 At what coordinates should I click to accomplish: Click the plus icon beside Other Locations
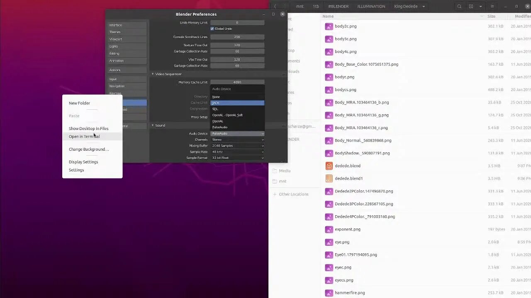tap(275, 194)
